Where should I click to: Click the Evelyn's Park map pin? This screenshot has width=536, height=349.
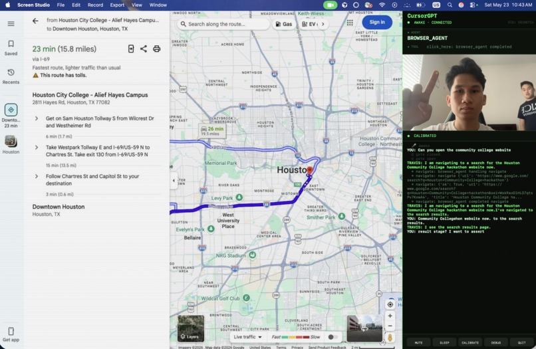211,229
